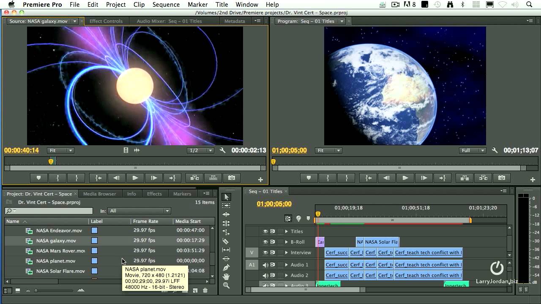This screenshot has height=304, width=541.
Task: Toggle eye visibility of B-Roll track
Action: coord(265,242)
